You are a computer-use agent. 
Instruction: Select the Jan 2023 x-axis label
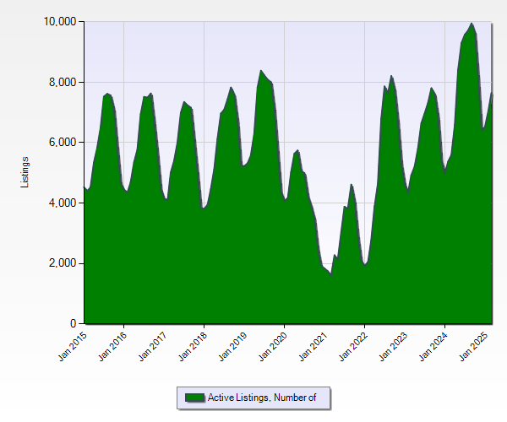click(x=392, y=346)
